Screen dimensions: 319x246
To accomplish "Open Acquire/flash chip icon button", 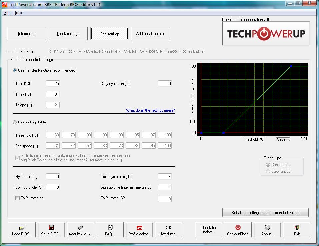I will pyautogui.click(x=81, y=230).
